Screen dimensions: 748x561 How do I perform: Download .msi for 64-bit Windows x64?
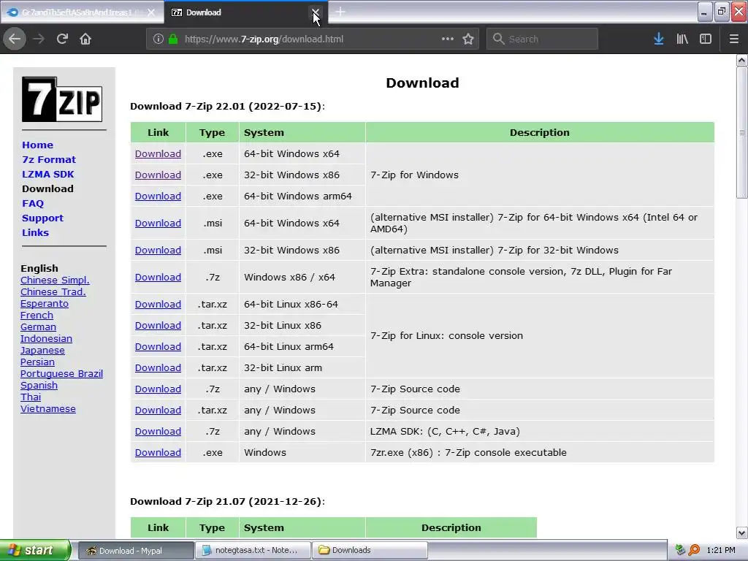(x=158, y=224)
